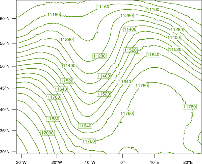
Task: Click the 11880 contour label
Action: coord(53,119)
